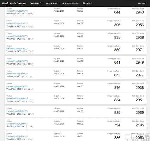Click the search magnifier icon in navbar
Viewport: 150px width, 141px height.
[x=84, y=3]
